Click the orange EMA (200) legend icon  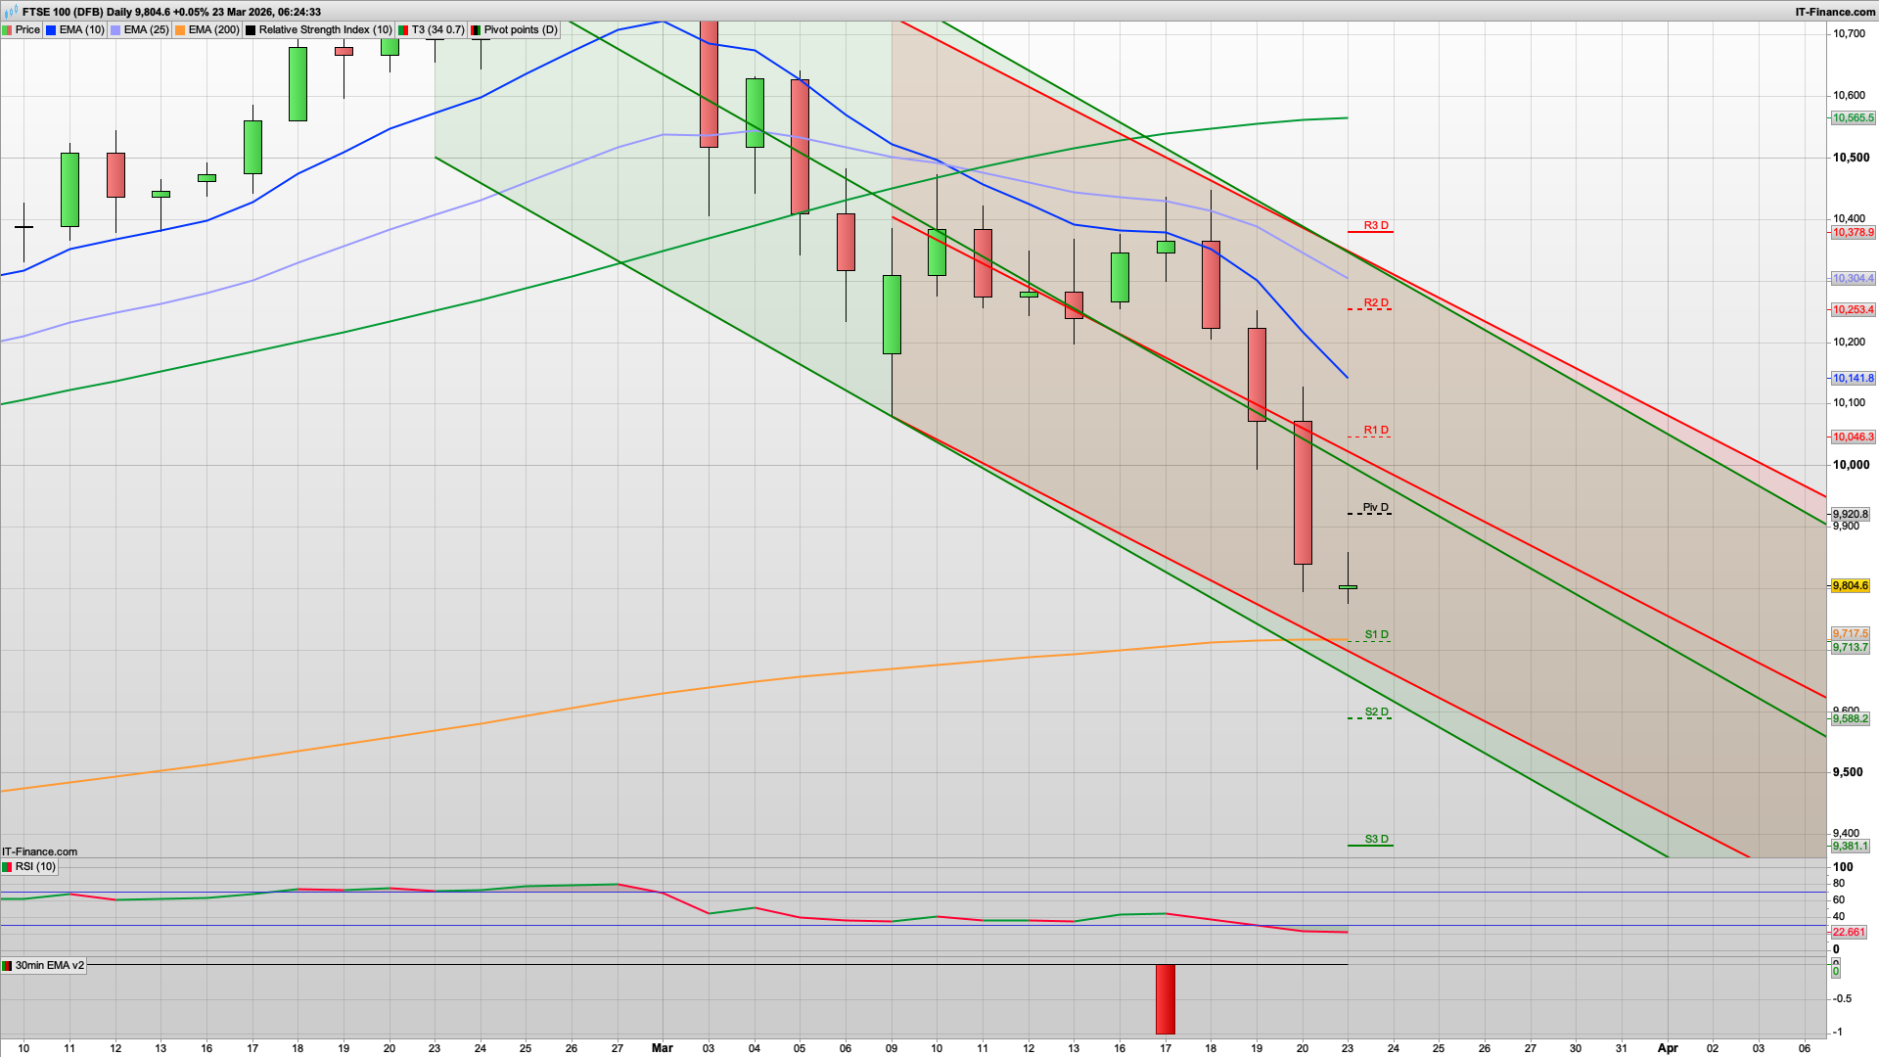(x=180, y=29)
